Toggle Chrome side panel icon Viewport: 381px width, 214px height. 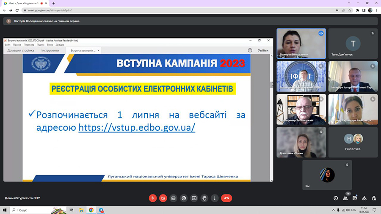coord(364,11)
